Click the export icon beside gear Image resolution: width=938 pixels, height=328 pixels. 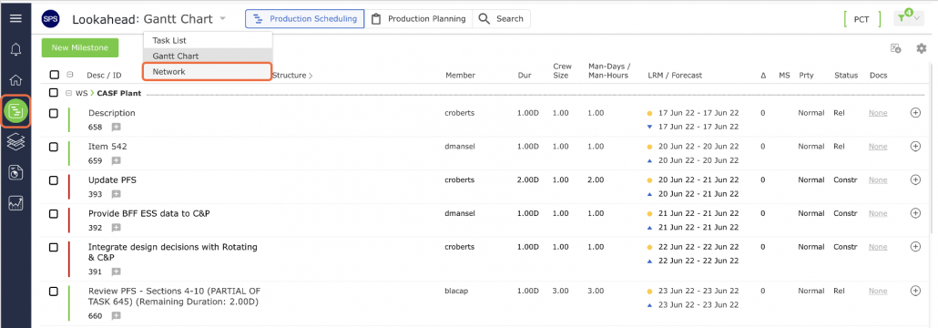coord(895,48)
